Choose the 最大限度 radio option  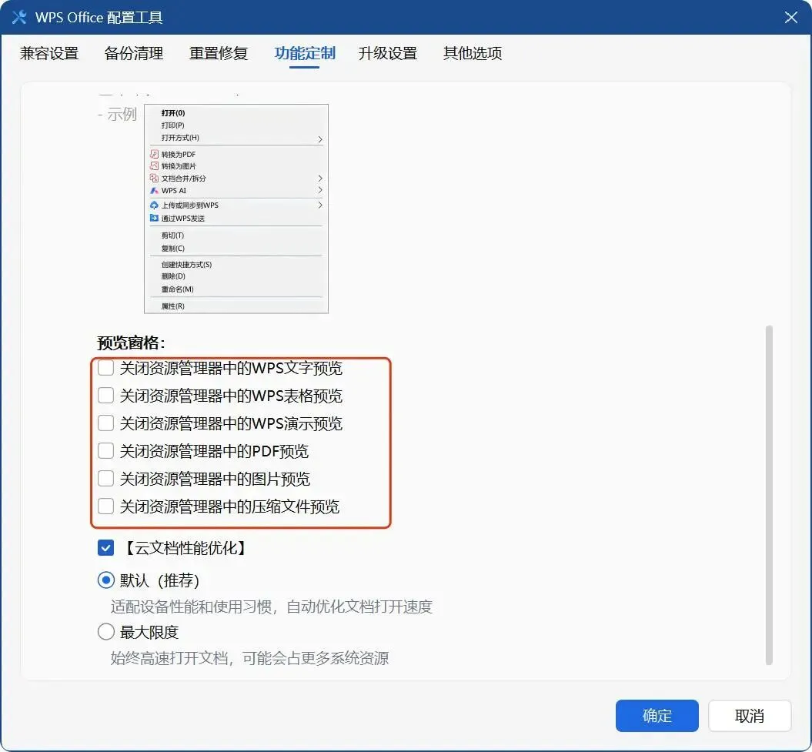point(106,632)
